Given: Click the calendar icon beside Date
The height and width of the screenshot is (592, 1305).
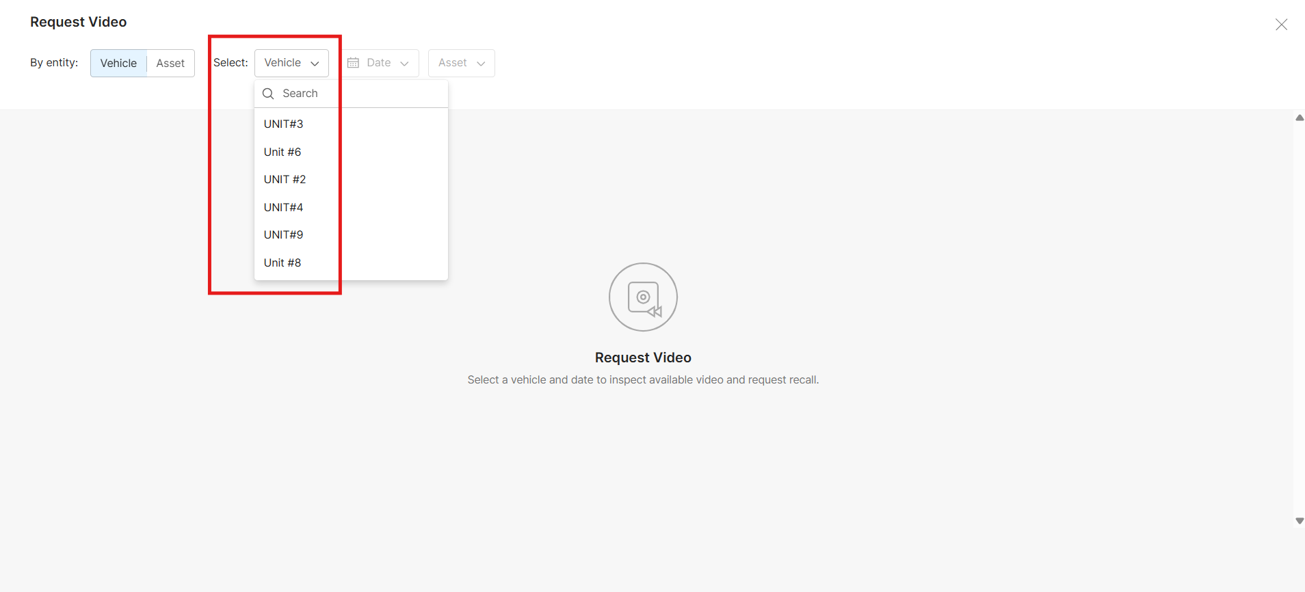Looking at the screenshot, I should pyautogui.click(x=353, y=63).
